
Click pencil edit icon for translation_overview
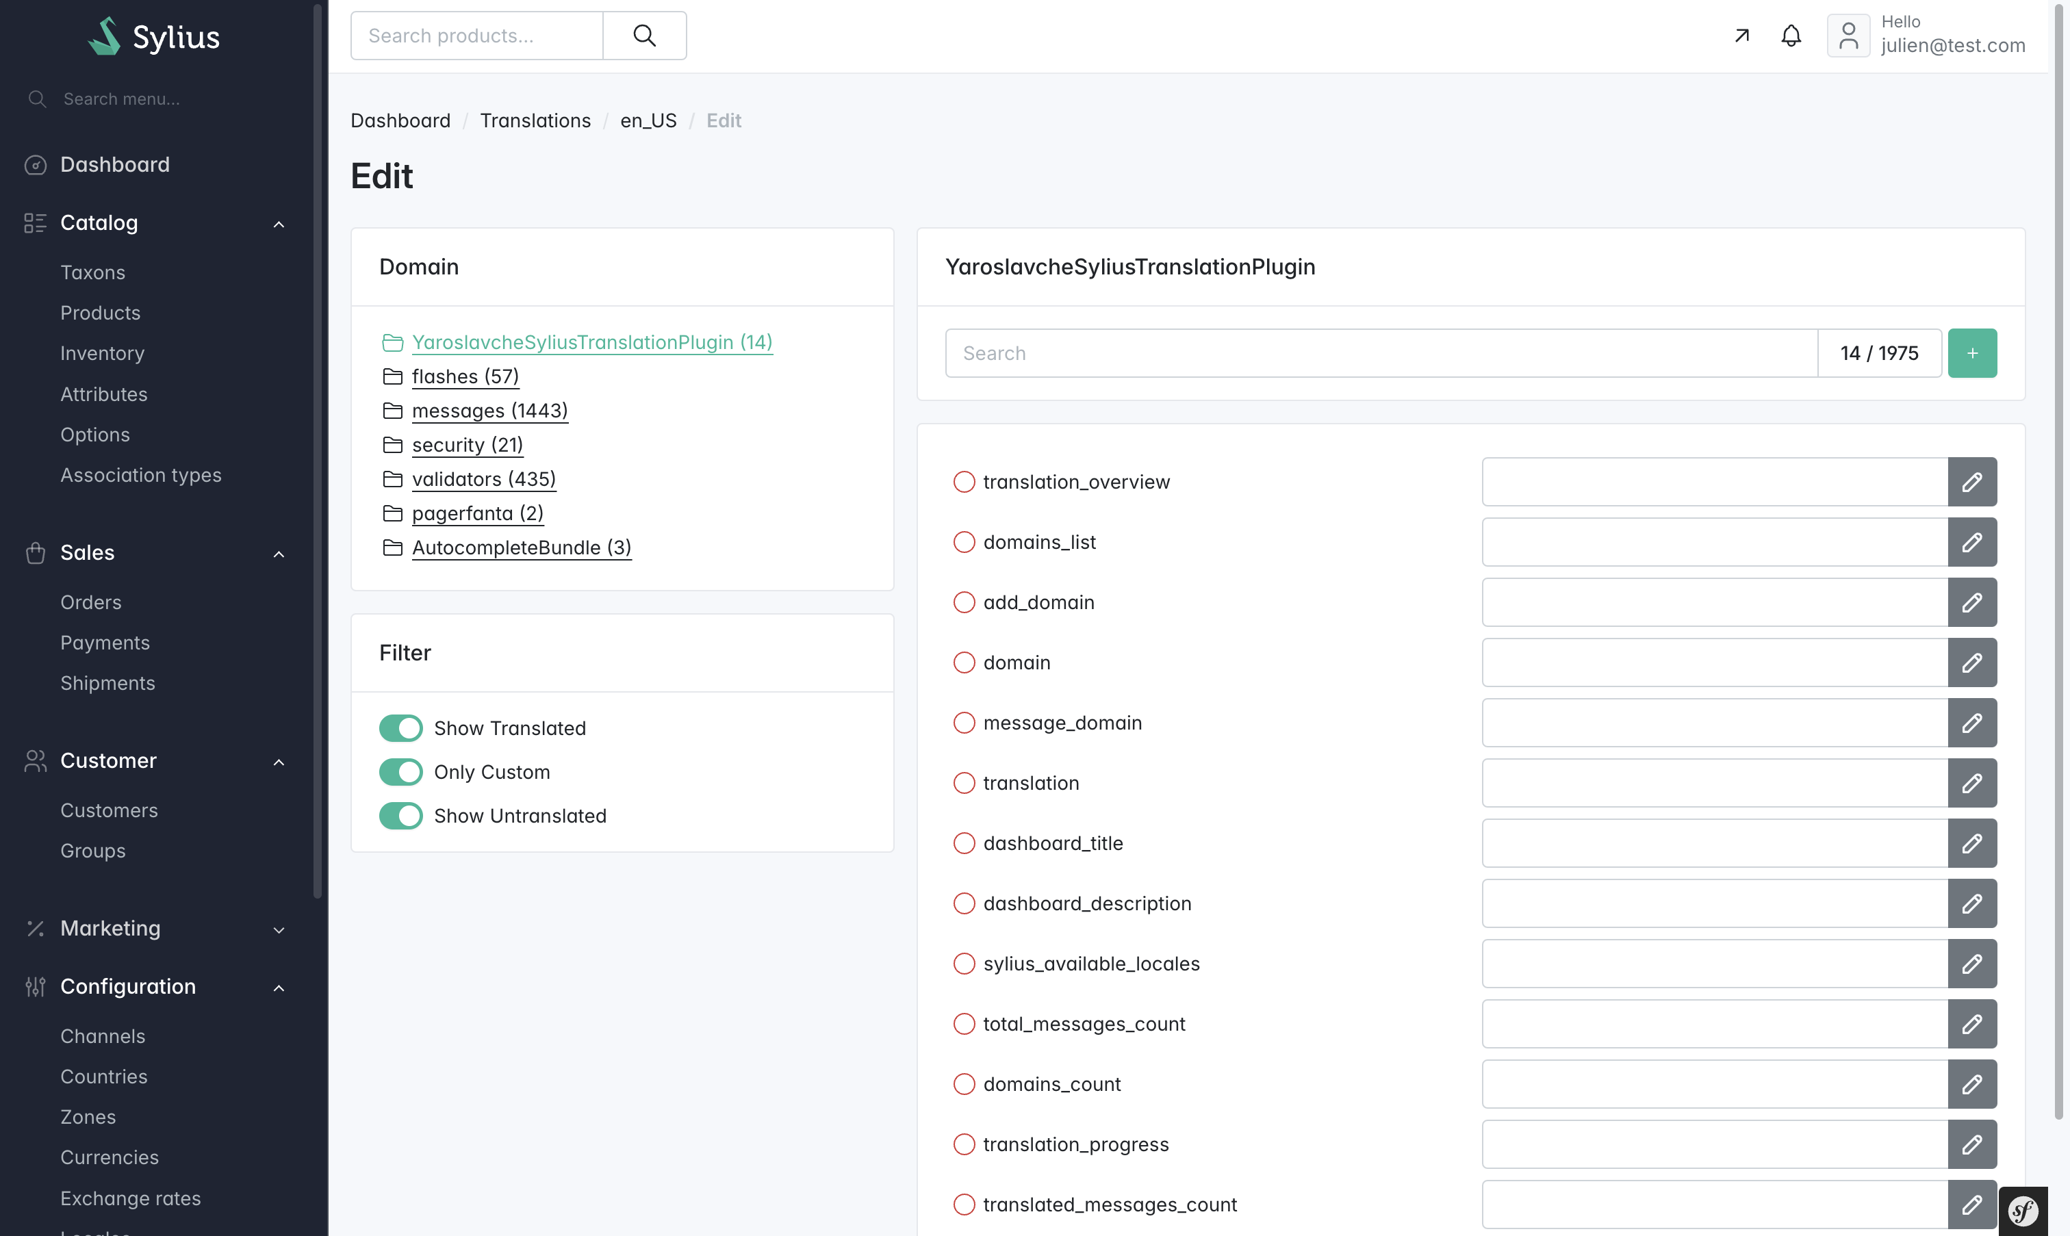point(1971,482)
